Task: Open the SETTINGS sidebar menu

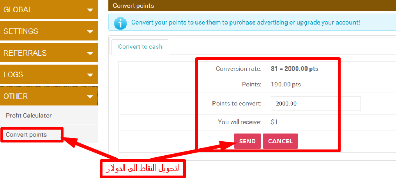Action: [49, 31]
